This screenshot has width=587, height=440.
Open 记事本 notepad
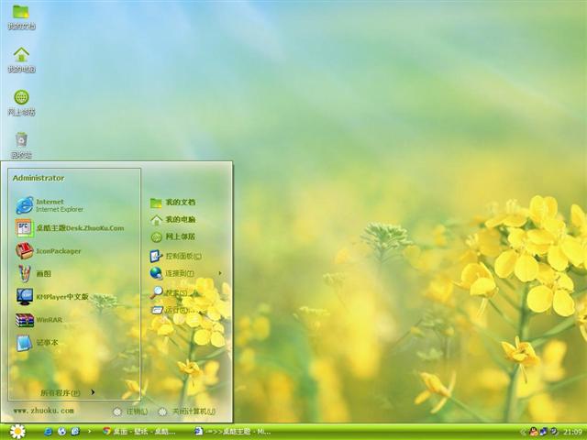point(37,343)
